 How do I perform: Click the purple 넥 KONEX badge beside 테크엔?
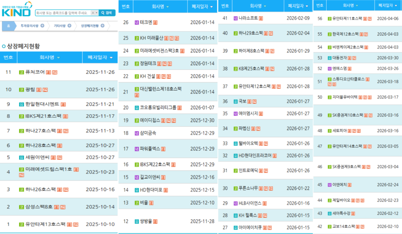click(136, 22)
